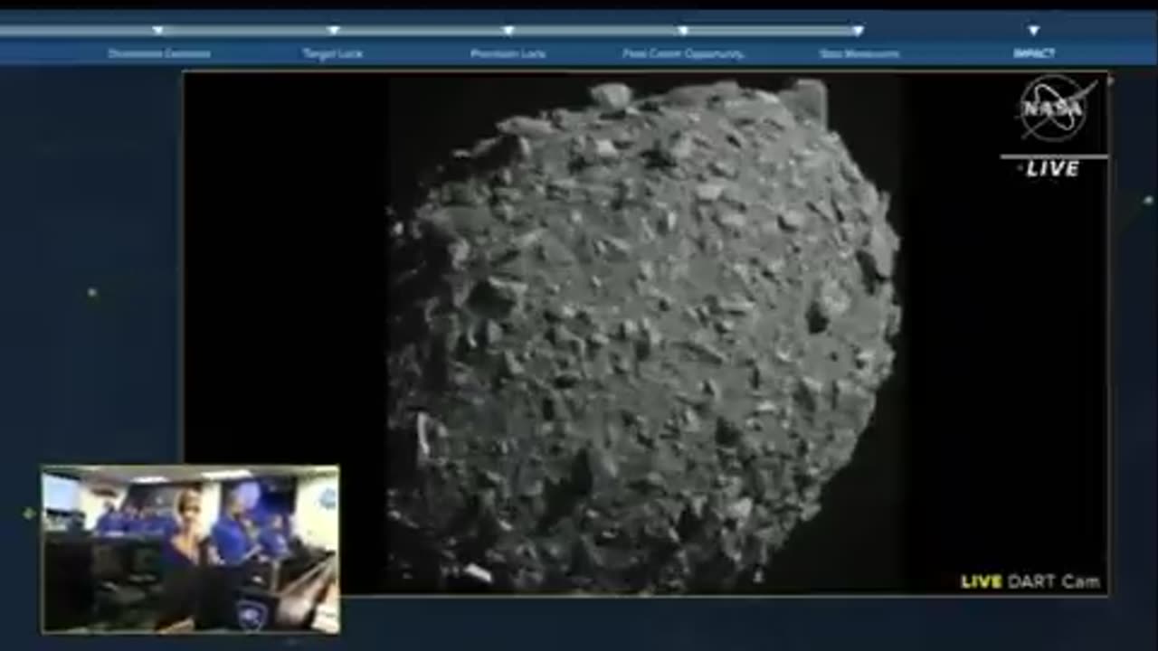1158x651 pixels.
Task: Click the NASA logo
Action: 1056,108
